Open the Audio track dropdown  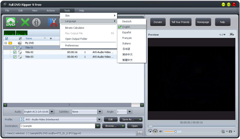point(52,112)
